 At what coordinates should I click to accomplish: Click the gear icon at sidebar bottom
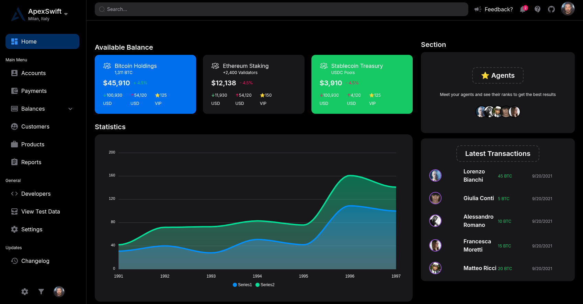25,292
